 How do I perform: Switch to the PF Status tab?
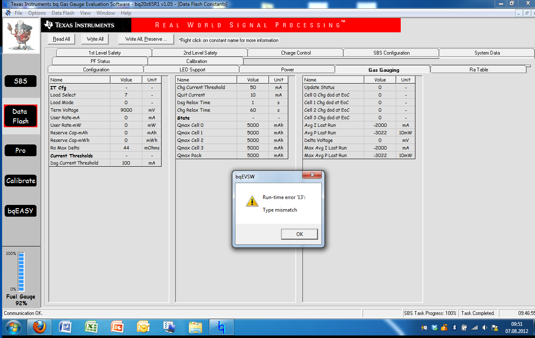click(x=100, y=61)
